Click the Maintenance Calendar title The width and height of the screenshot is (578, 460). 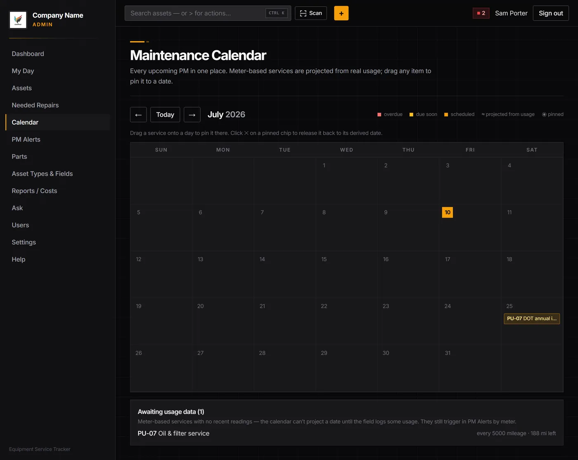click(198, 55)
